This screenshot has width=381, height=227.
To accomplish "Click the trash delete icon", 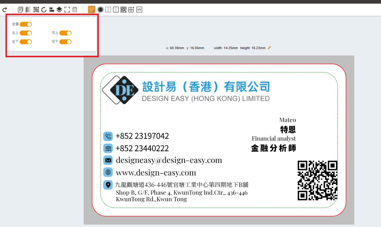I will [x=75, y=10].
